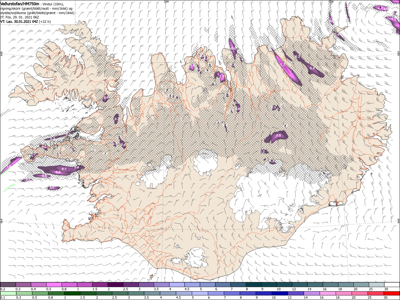This screenshot has width=400, height=300.
Task: Pick the darkest green swatch labeled 1 in the rain scale
Action: pos(72,293)
